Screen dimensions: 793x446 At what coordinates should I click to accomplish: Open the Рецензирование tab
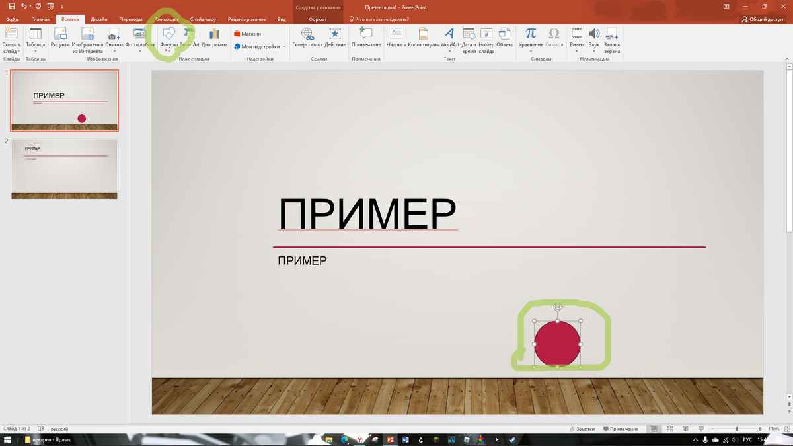click(x=247, y=20)
